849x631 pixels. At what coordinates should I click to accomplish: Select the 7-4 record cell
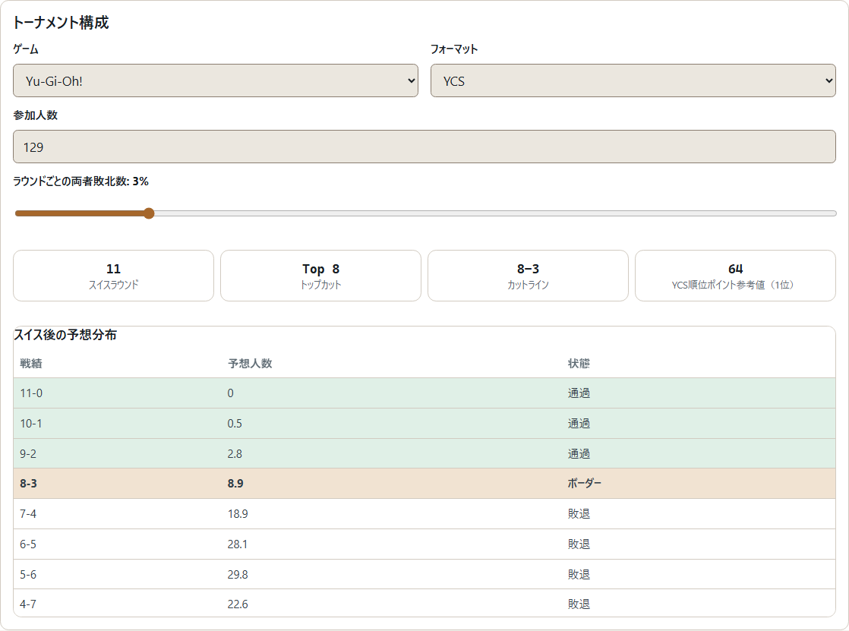[x=28, y=514]
